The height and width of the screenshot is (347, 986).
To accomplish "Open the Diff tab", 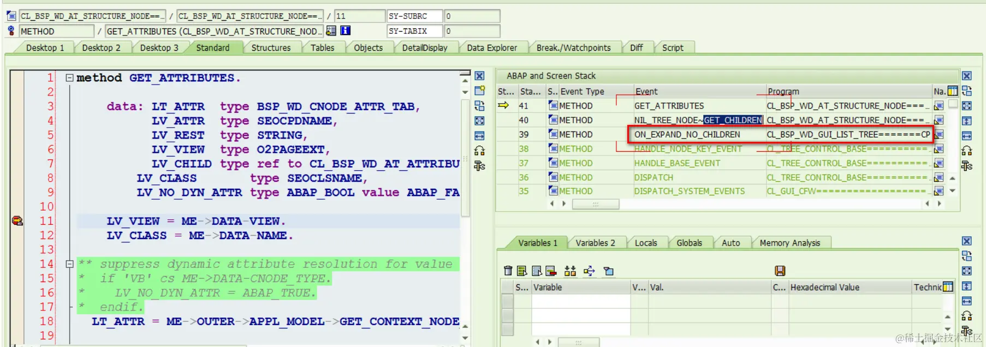I will (x=636, y=47).
